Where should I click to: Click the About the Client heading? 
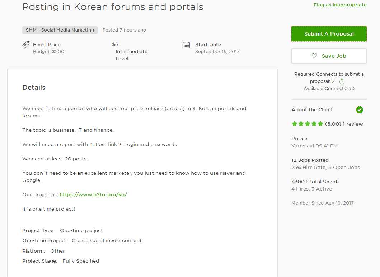coord(312,110)
